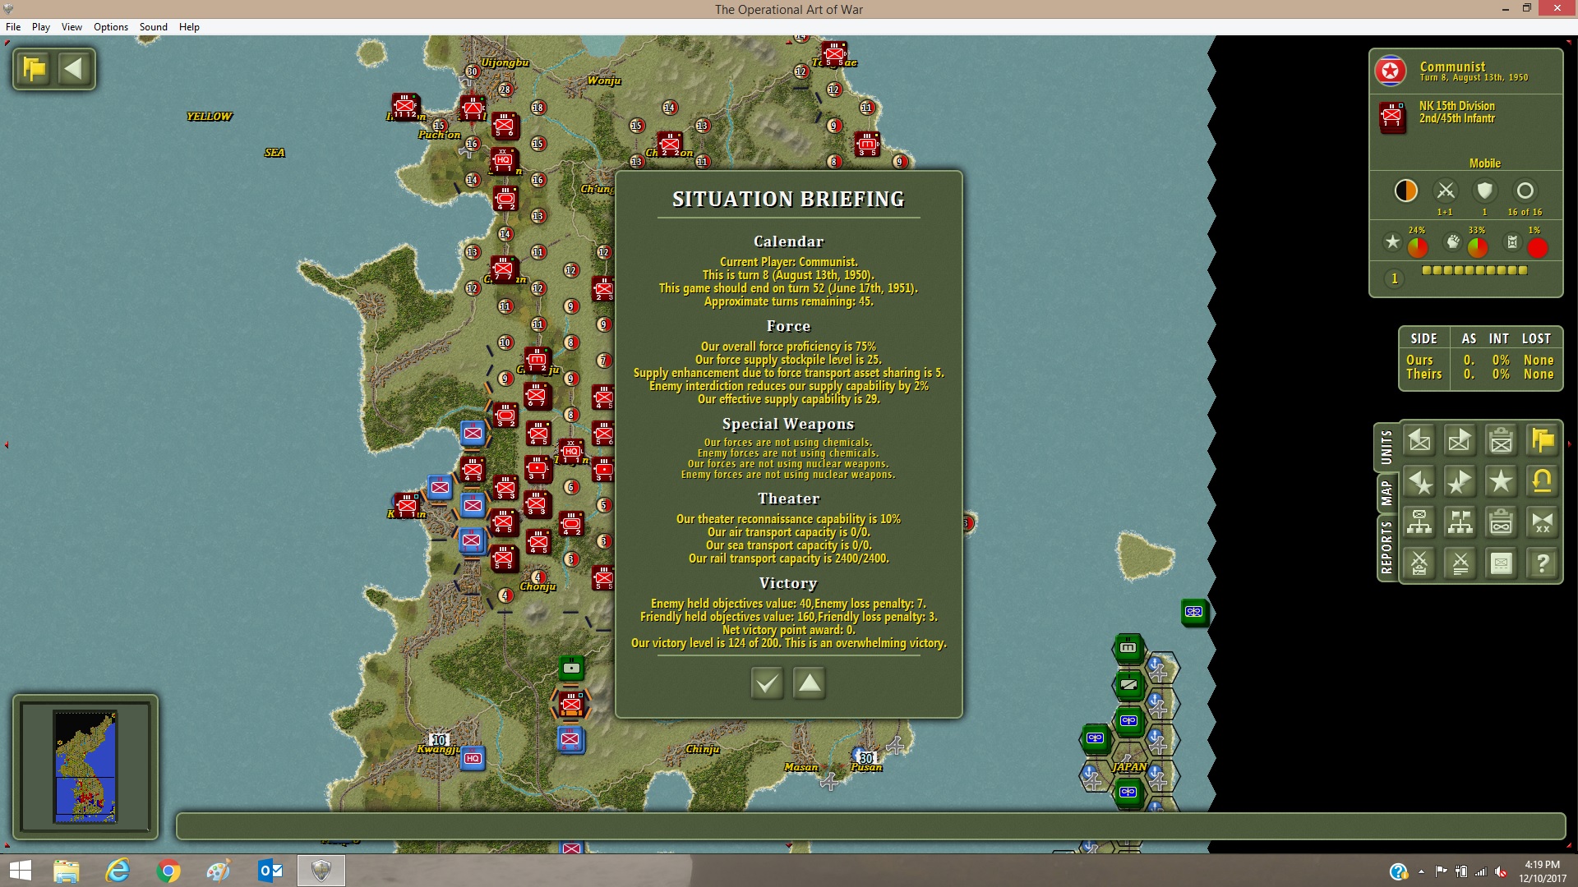Click the left-arrow button next to the flag
This screenshot has height=887, width=1578.
(74, 69)
